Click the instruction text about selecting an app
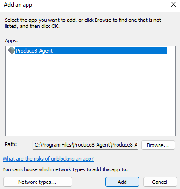Screen dimensions: 180x189 coord(83,23)
